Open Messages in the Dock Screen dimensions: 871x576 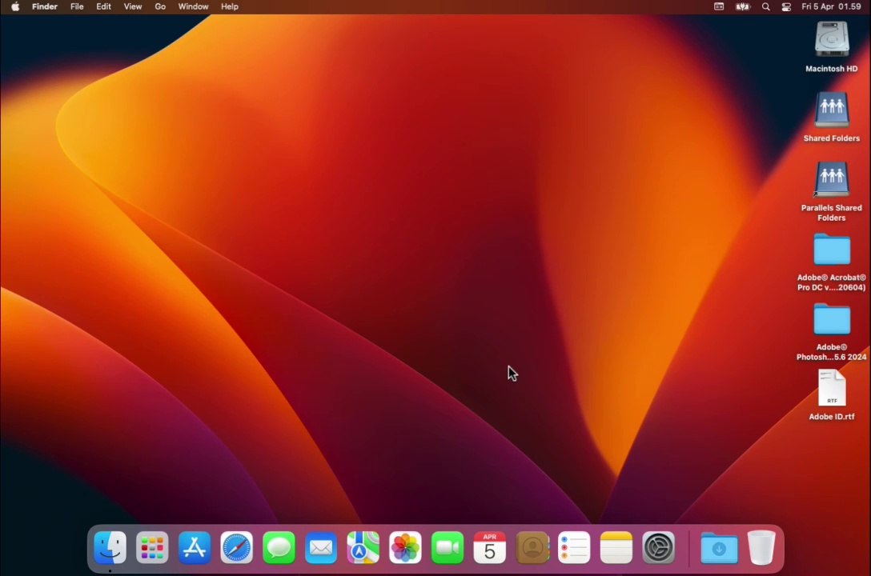pos(279,548)
